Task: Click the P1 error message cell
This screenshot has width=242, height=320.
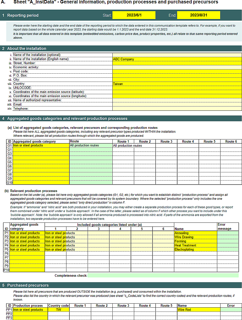Action: (228, 233)
